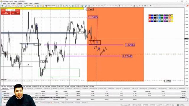The height and width of the screenshot is (106, 189).
Task: Select the Cursor arrow tool
Action: pyautogui.click(x=119, y=6)
